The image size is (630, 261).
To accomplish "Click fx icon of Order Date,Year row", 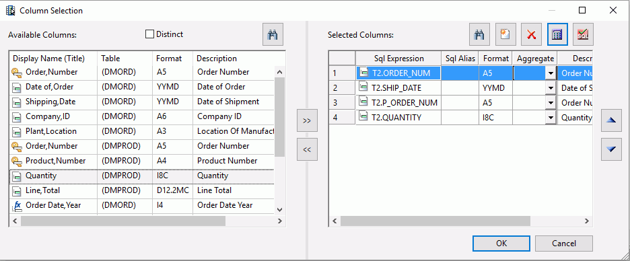I will pyautogui.click(x=17, y=206).
